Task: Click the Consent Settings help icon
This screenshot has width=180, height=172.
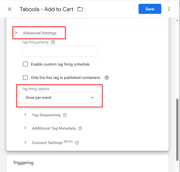Action: point(77,143)
